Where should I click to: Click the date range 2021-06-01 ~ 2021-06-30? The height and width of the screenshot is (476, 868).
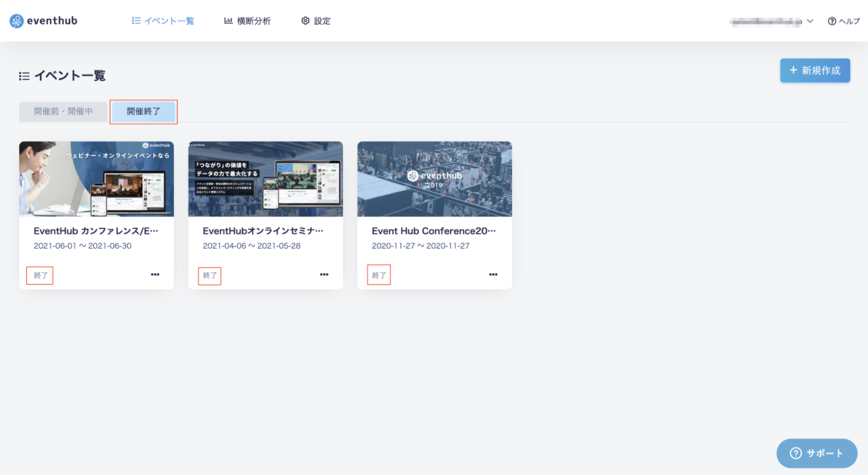83,246
